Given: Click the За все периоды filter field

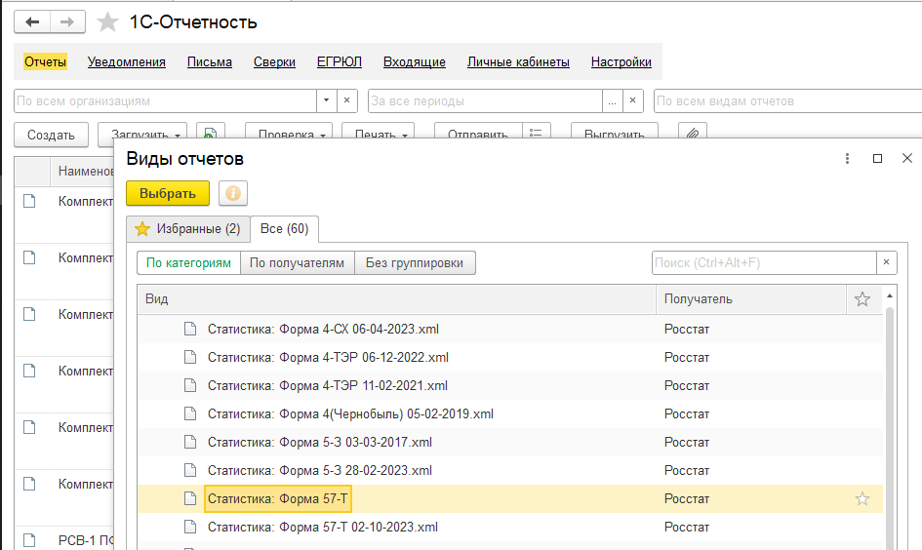Looking at the screenshot, I should click(485, 101).
